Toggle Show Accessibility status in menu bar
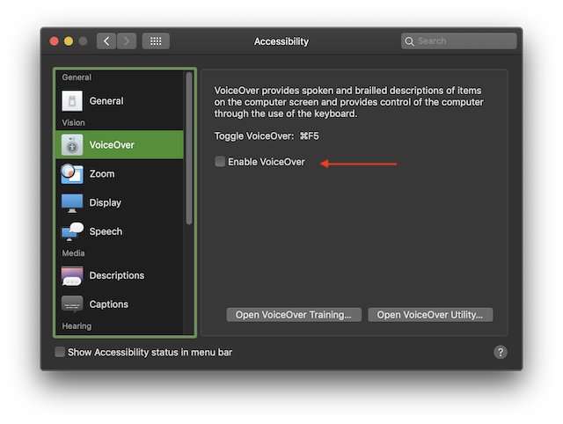563x424 pixels. click(x=60, y=352)
